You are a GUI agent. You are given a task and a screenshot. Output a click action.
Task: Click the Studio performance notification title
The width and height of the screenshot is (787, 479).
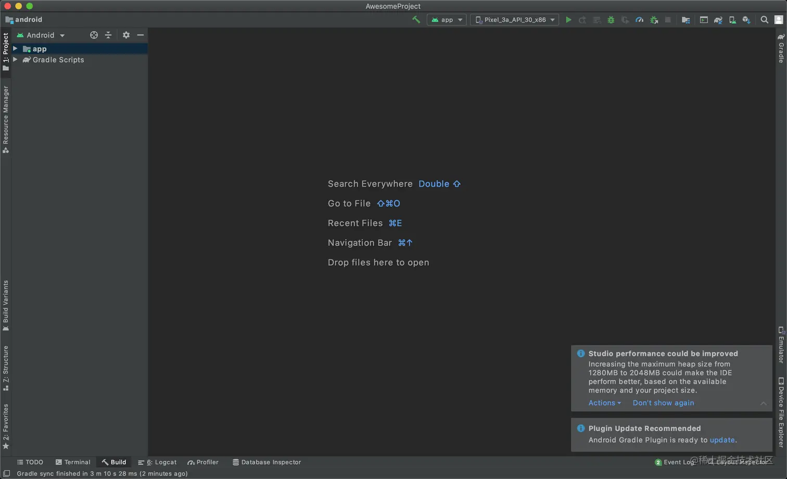[663, 353]
